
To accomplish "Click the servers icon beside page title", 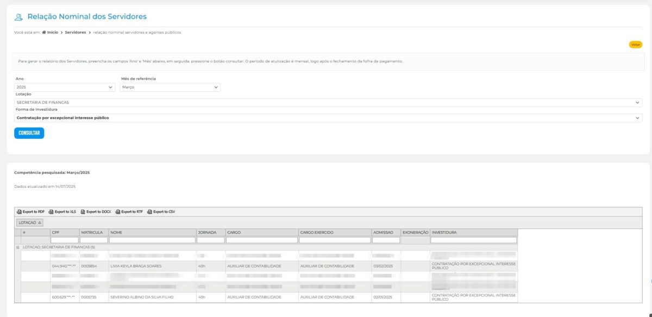I will pos(19,17).
